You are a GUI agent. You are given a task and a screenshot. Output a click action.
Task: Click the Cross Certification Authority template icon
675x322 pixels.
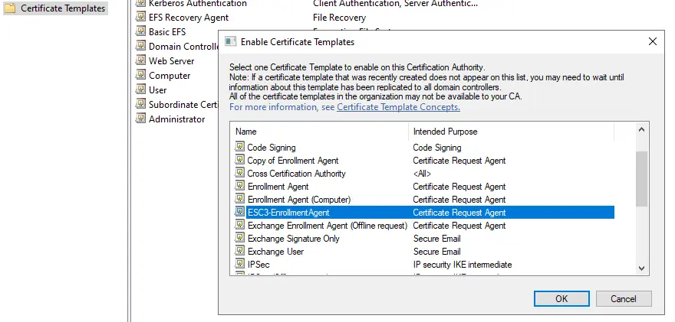(240, 174)
